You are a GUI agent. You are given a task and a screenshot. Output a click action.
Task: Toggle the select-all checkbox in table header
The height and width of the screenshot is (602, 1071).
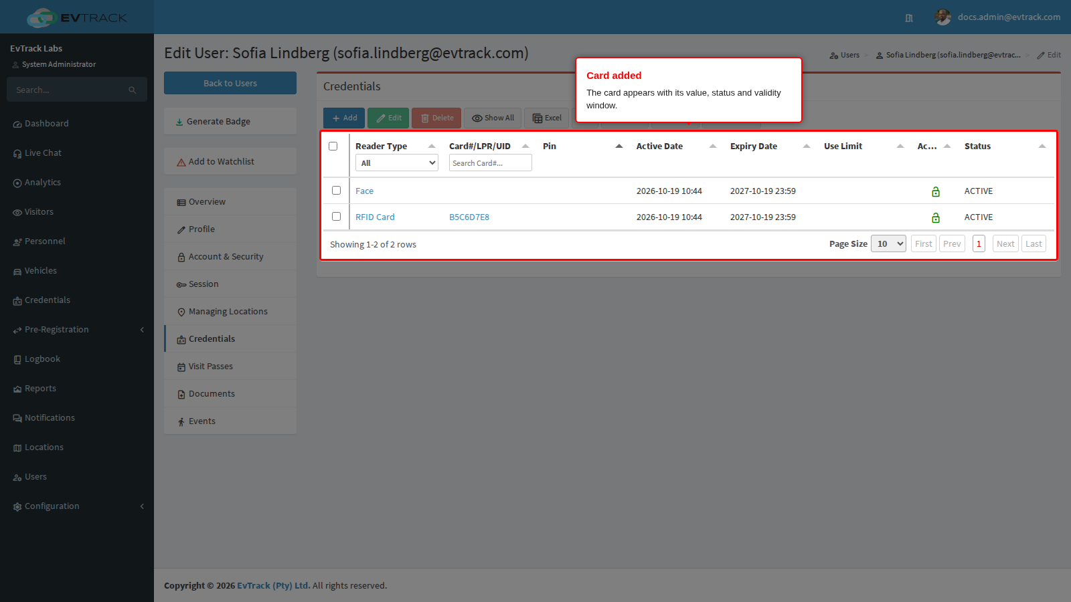tap(333, 146)
